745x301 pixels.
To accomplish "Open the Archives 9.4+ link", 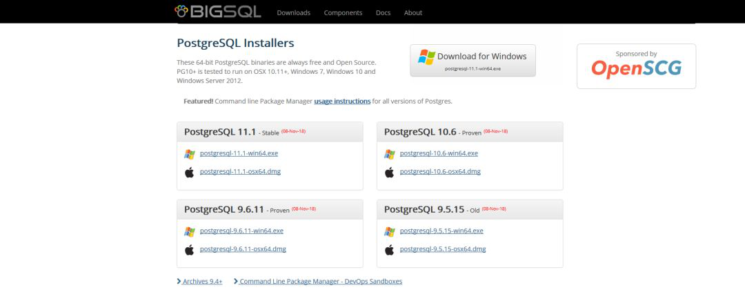I will 201,282.
